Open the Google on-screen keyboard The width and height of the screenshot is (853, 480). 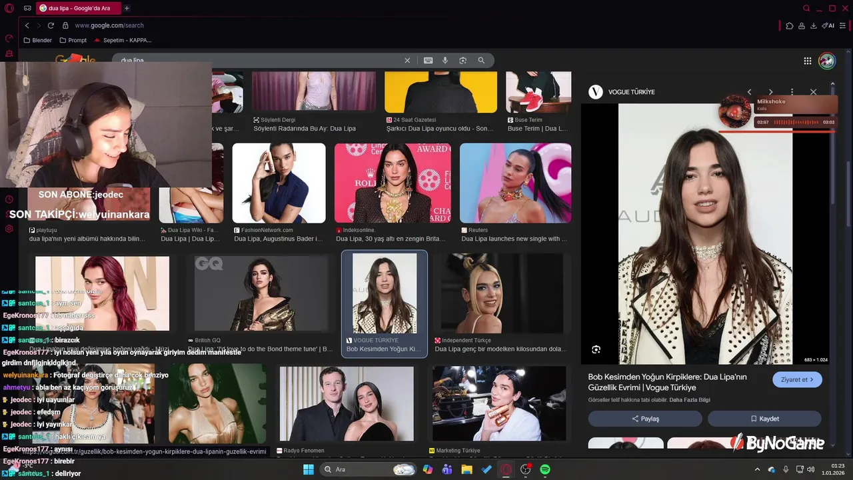(428, 60)
